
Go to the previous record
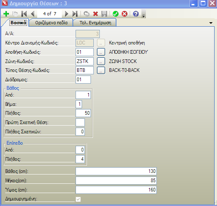click(x=33, y=14)
